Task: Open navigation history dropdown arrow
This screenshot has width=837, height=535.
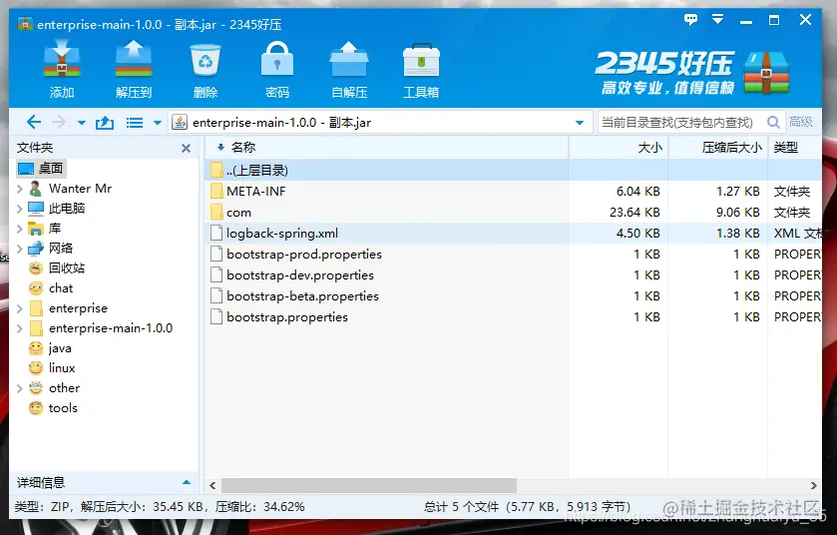Action: pyautogui.click(x=81, y=123)
